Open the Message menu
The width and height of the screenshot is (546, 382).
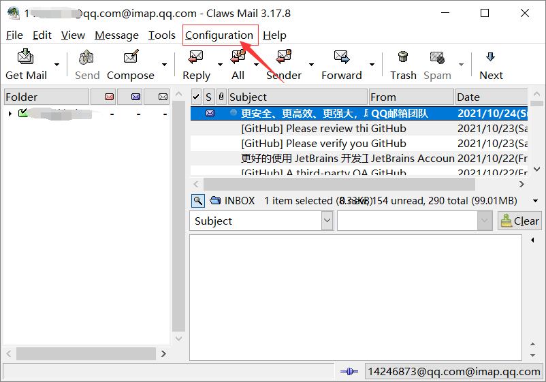[116, 35]
